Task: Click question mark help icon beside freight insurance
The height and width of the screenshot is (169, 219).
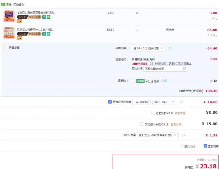Action: tap(165, 81)
